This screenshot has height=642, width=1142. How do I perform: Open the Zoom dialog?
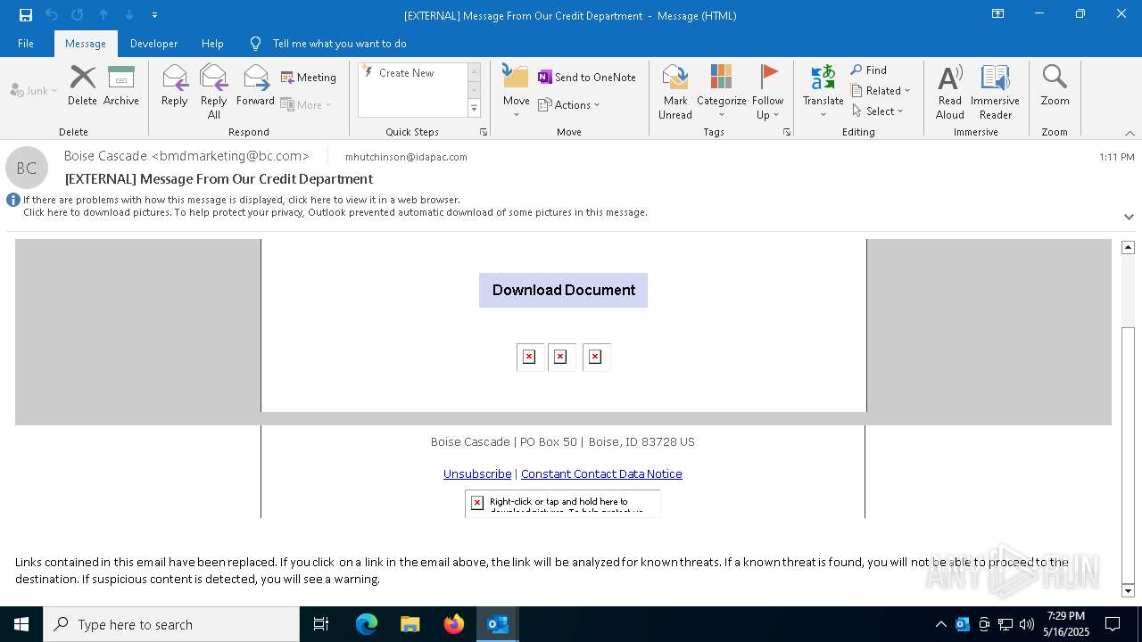tap(1055, 86)
